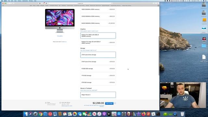Open App Store from the dock
The image size is (208, 117).
119,114
